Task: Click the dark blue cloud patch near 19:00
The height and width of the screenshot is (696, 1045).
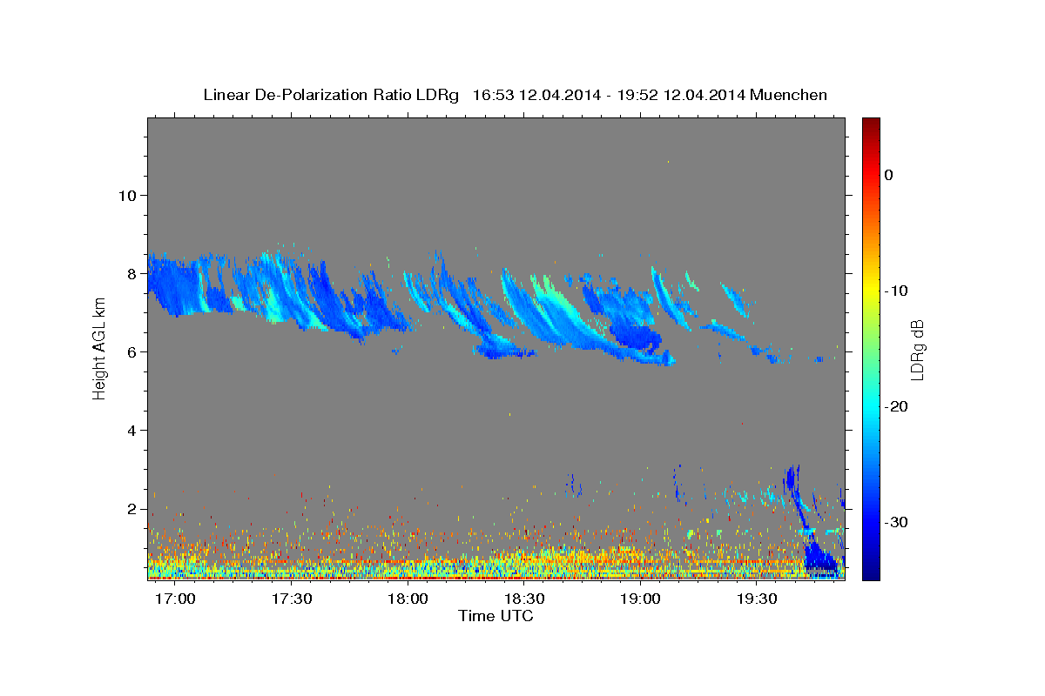Action: 634,337
